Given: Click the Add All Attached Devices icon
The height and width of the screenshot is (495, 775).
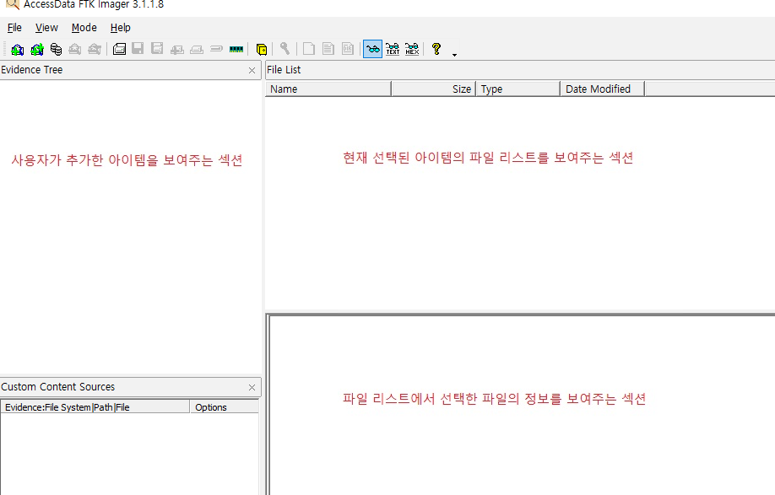Looking at the screenshot, I should (37, 50).
